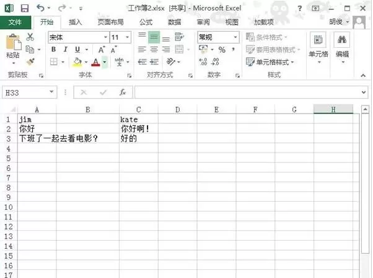Open font size 11 dropdown
Viewport: 373px width, 278px height.
point(127,37)
